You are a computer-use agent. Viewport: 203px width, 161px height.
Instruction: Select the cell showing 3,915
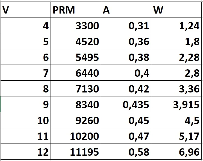tap(176, 104)
